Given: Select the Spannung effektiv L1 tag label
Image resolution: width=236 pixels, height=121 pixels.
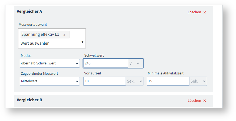Looking at the screenshot, I should 40,35.
